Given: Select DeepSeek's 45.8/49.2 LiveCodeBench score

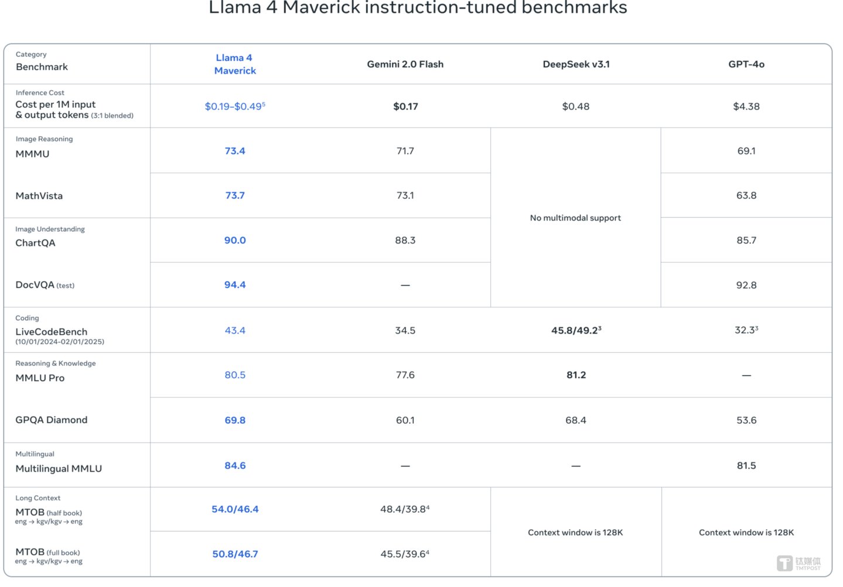Looking at the screenshot, I should coord(576,331).
